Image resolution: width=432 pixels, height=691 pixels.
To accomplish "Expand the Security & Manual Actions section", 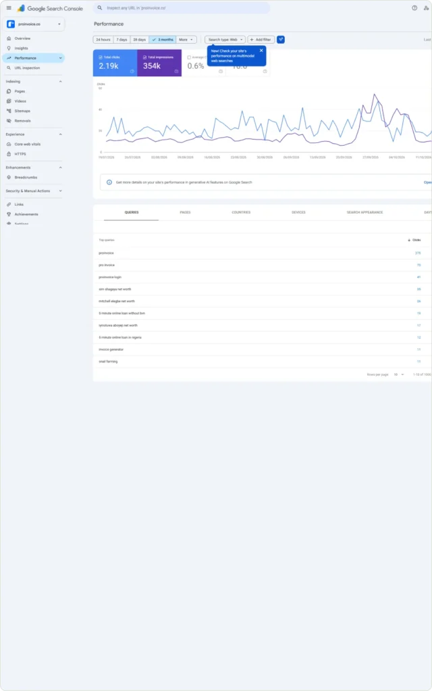I will (x=60, y=191).
